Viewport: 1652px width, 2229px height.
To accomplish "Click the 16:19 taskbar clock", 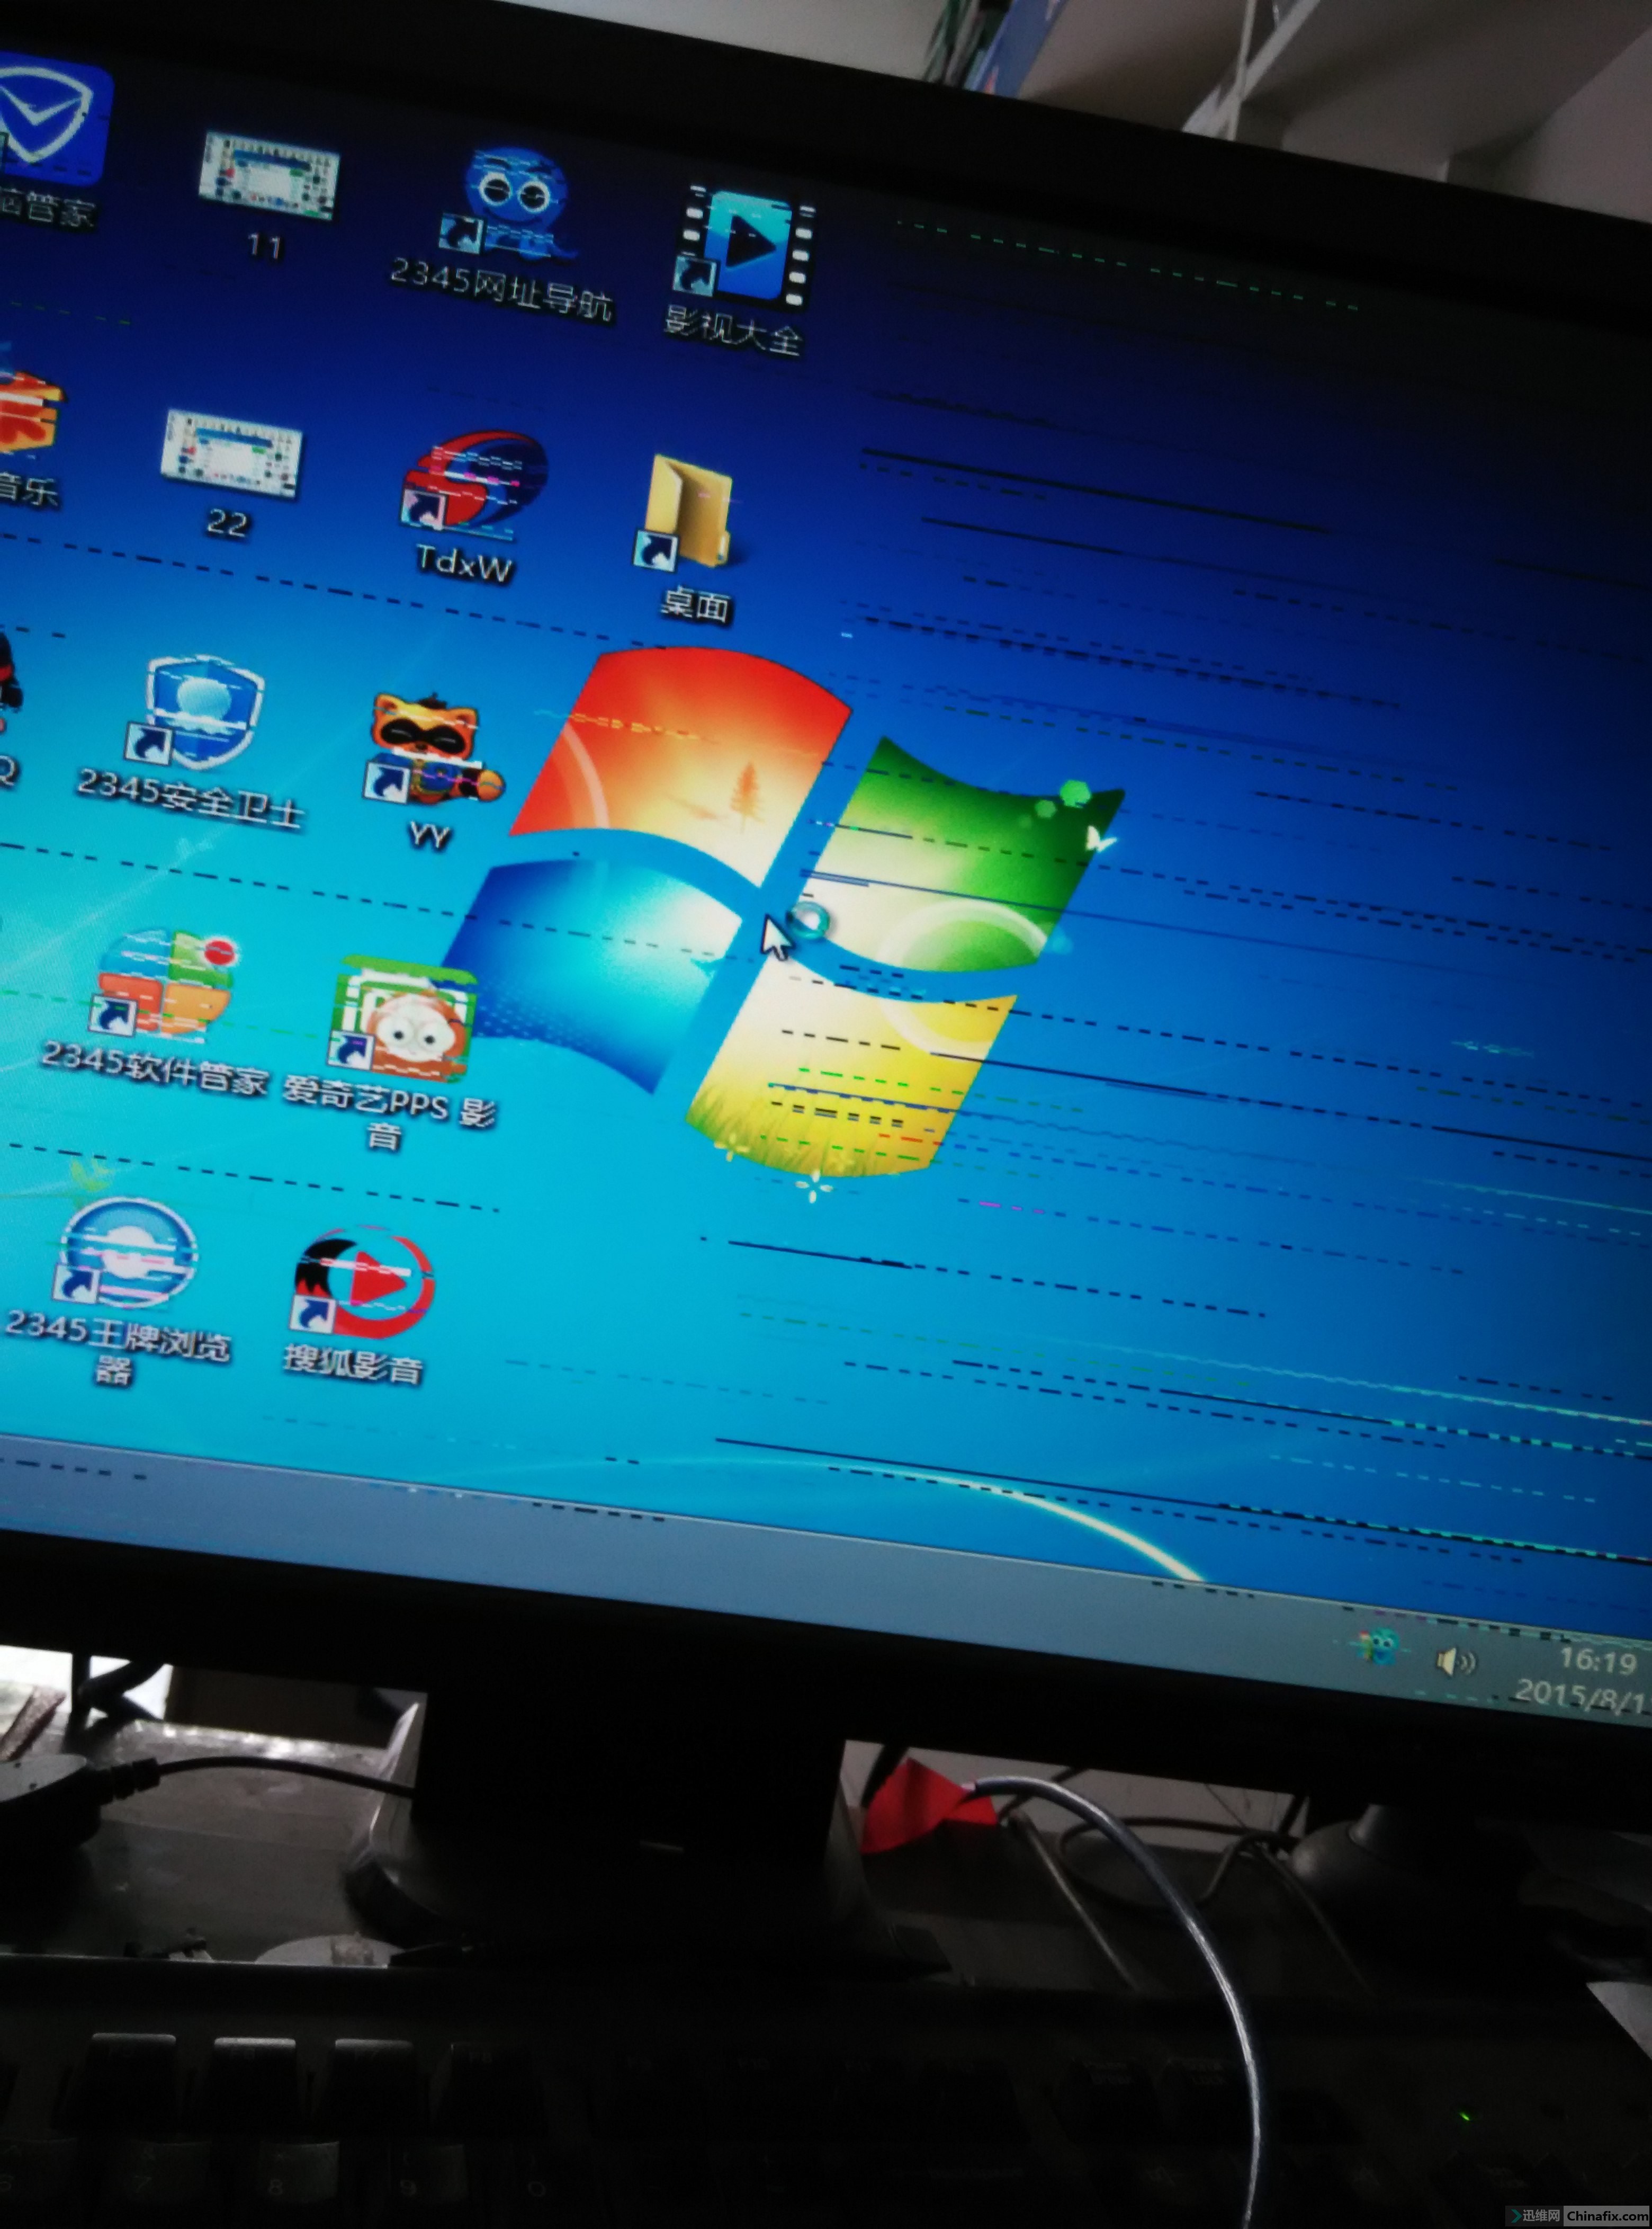I will 1597,1662.
